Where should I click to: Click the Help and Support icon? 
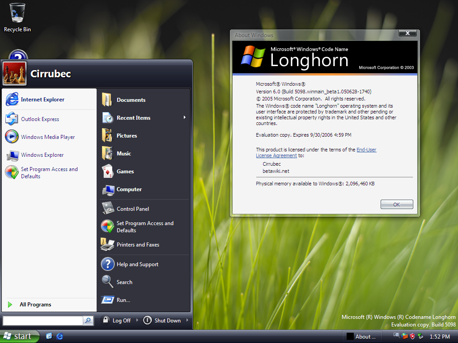click(x=108, y=264)
